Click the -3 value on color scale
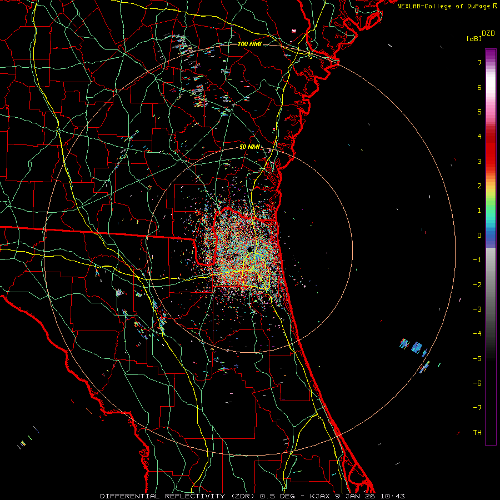Screen dimensions: 500x500 tap(477, 309)
